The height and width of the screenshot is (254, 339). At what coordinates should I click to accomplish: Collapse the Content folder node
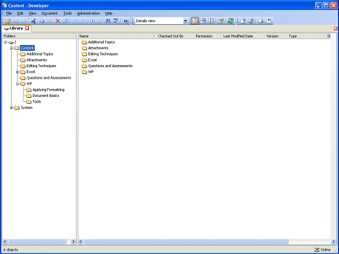click(x=12, y=48)
